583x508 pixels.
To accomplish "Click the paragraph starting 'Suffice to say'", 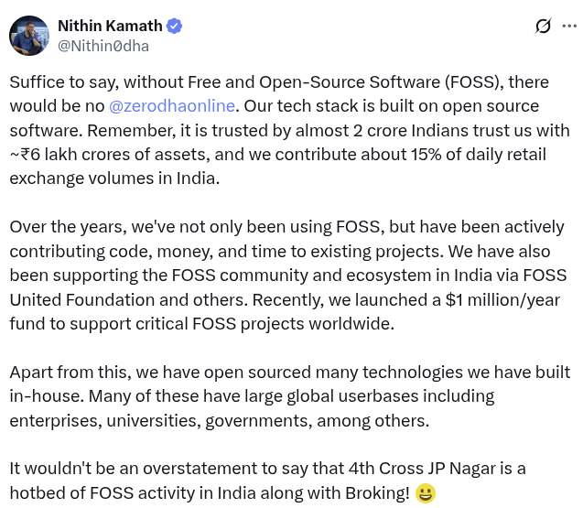I will [289, 130].
